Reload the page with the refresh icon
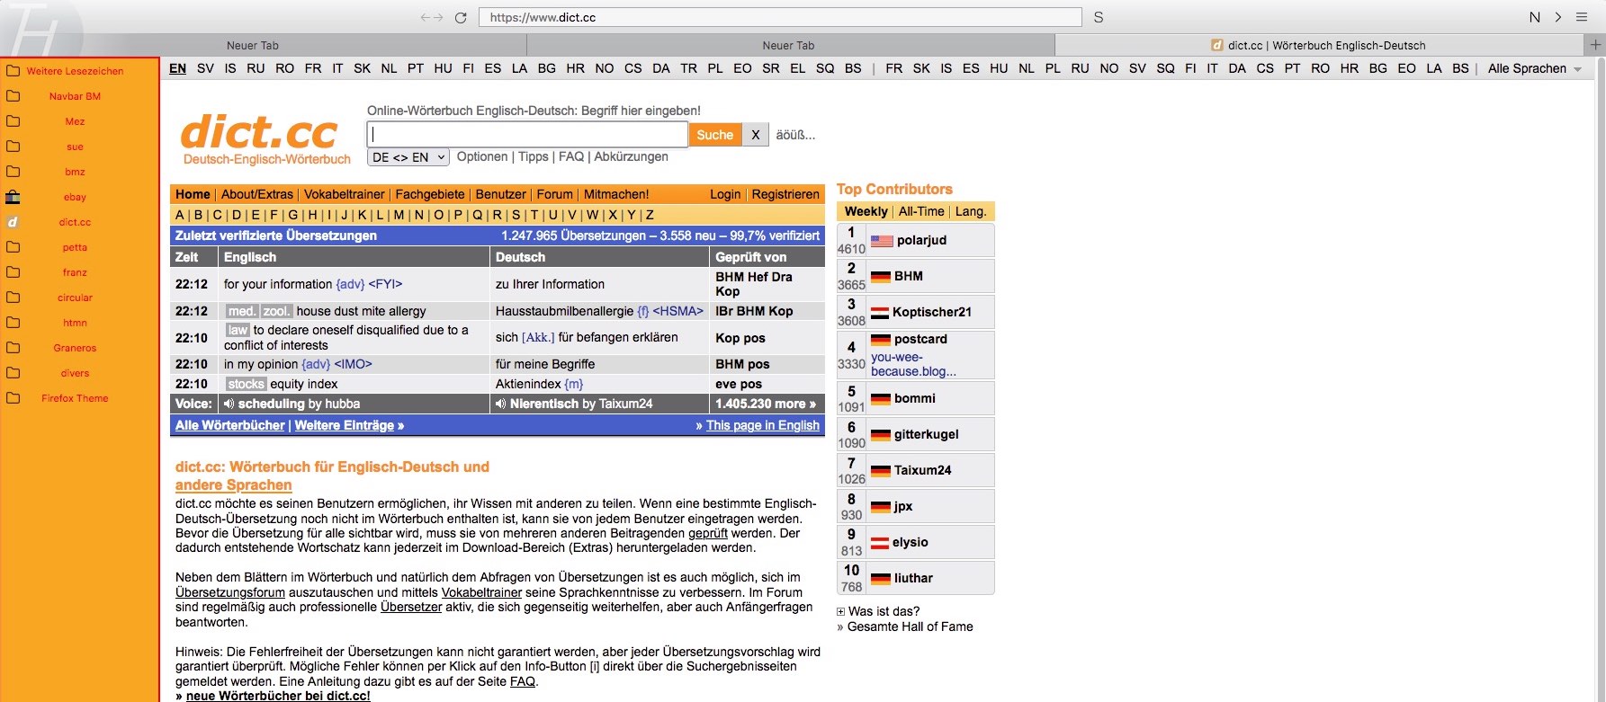Screen dimensions: 1606x702 click(461, 17)
